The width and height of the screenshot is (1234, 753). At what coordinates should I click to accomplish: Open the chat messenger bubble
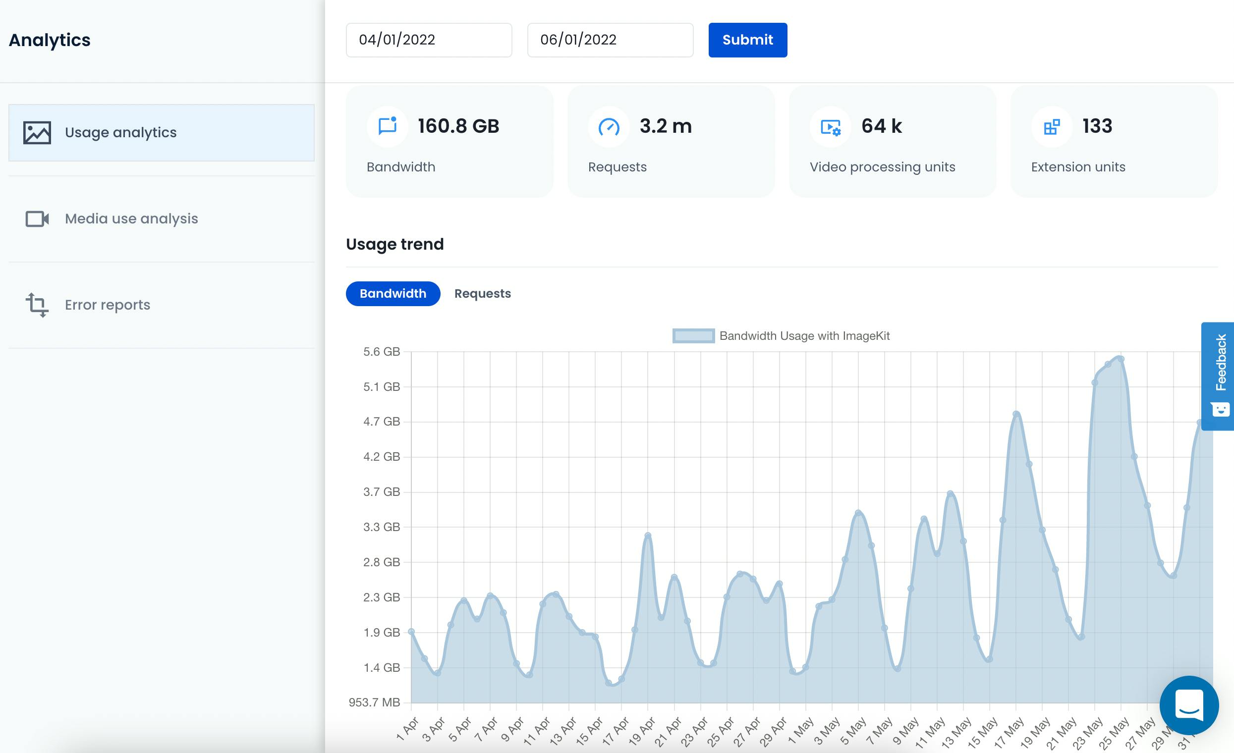coord(1189,705)
